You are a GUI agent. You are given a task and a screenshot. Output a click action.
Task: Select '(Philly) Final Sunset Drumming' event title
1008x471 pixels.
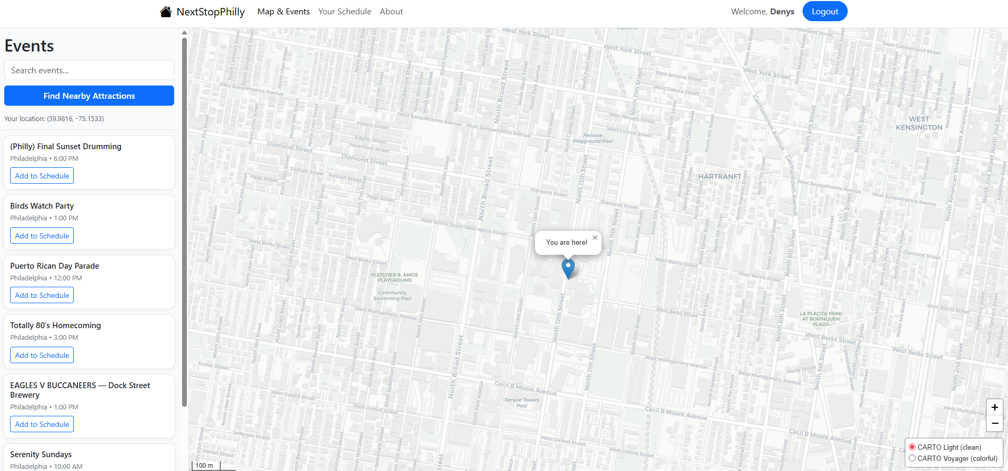click(66, 147)
